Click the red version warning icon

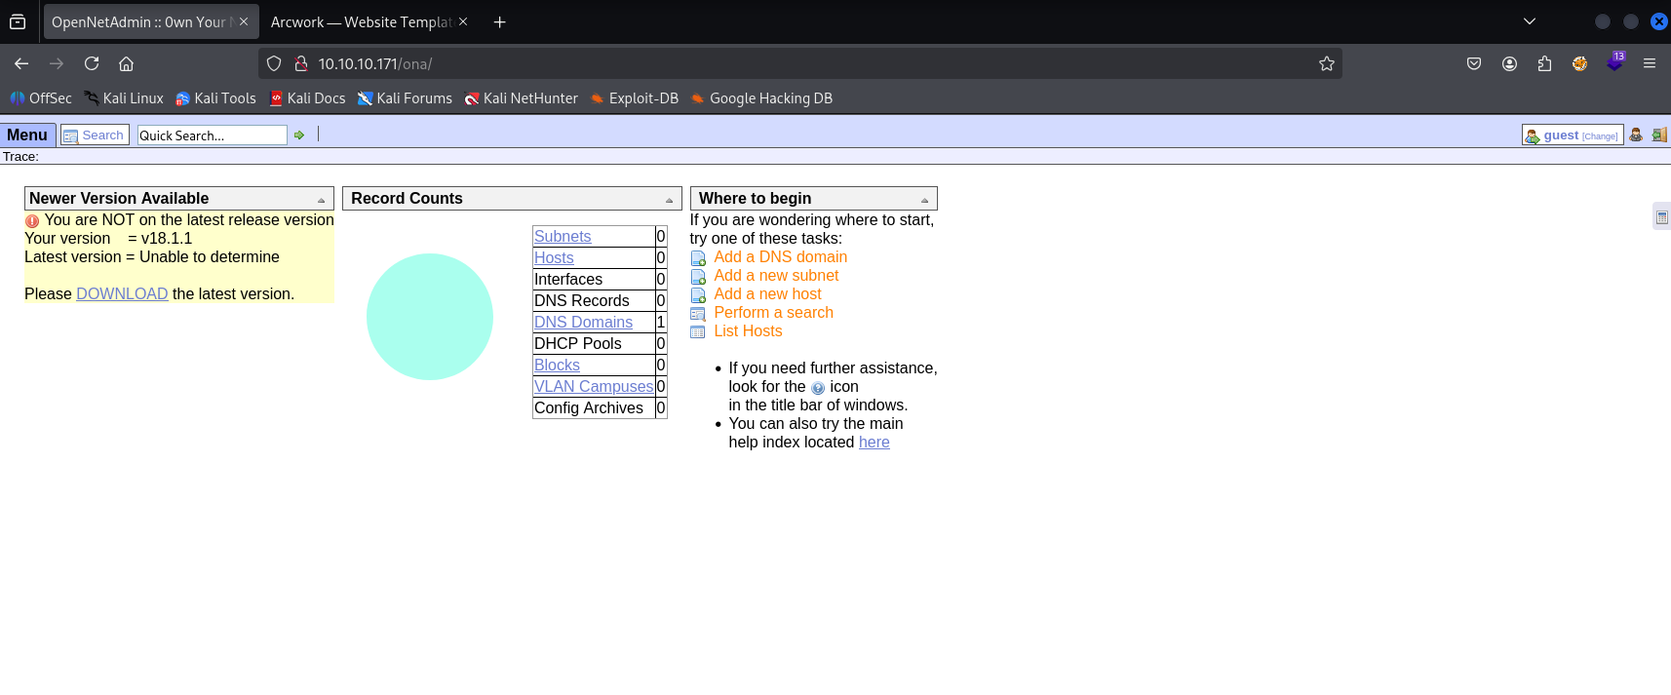click(32, 221)
